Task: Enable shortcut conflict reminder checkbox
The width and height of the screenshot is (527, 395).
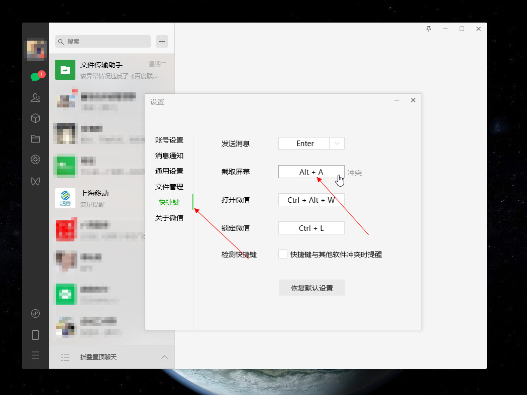Action: [x=283, y=254]
